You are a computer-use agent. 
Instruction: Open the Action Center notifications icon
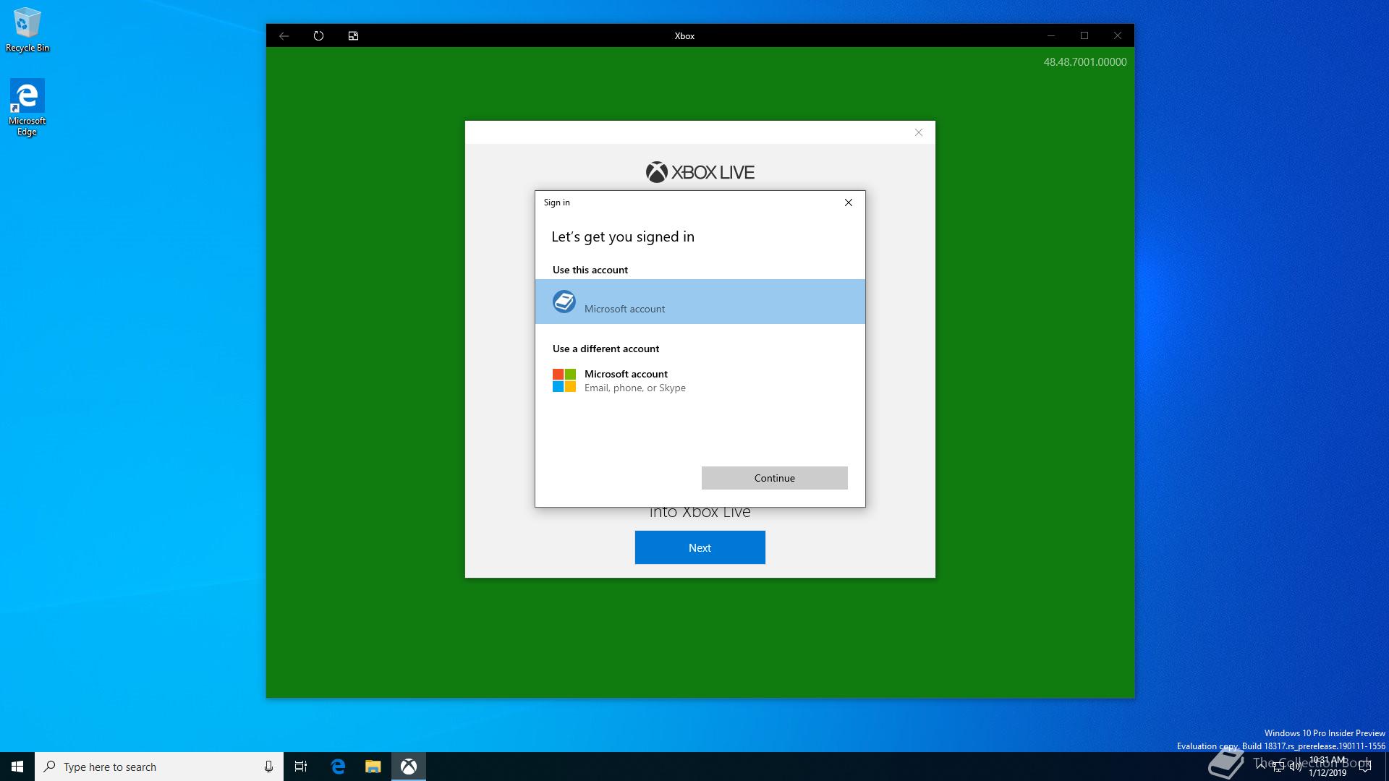(1365, 767)
